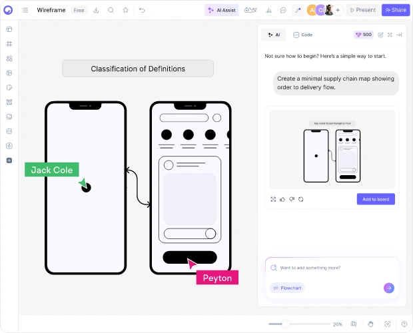Select the frame grid sidebar tool

[9, 44]
